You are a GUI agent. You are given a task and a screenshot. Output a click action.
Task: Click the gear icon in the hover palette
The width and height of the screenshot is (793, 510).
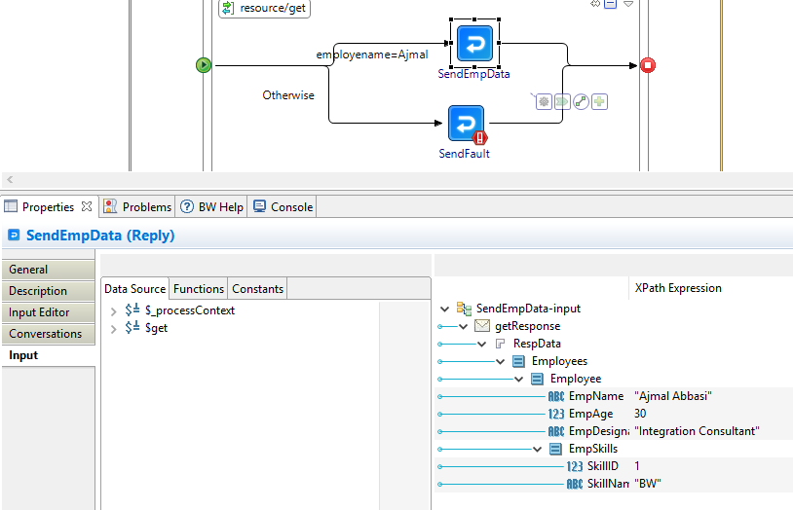tap(544, 101)
